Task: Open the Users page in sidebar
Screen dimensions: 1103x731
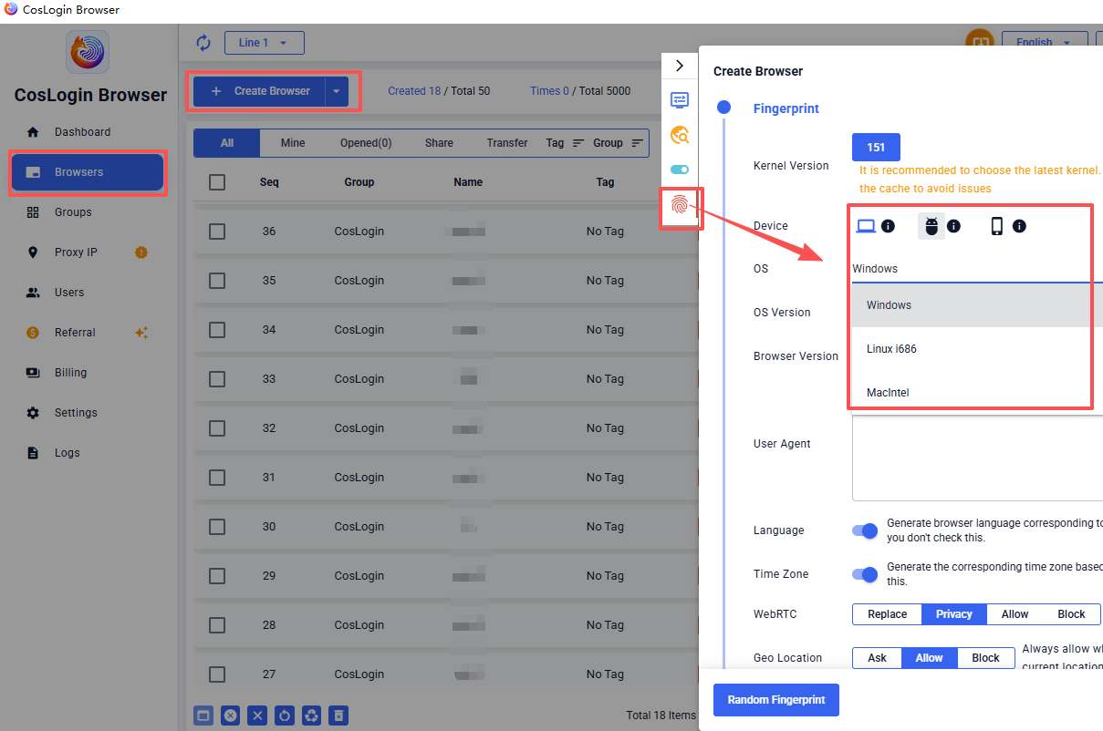Action: pyautogui.click(x=88, y=293)
